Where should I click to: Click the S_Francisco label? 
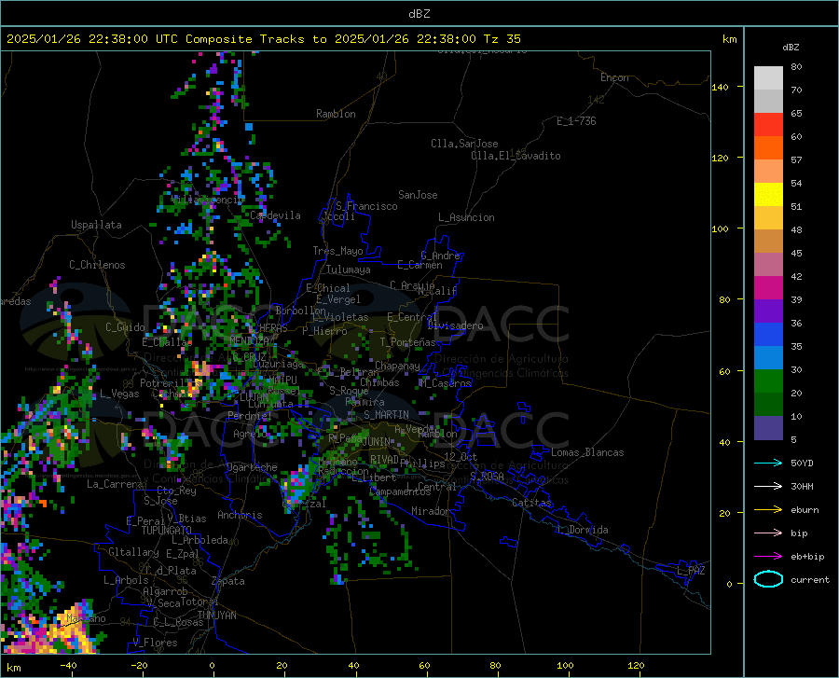[367, 206]
